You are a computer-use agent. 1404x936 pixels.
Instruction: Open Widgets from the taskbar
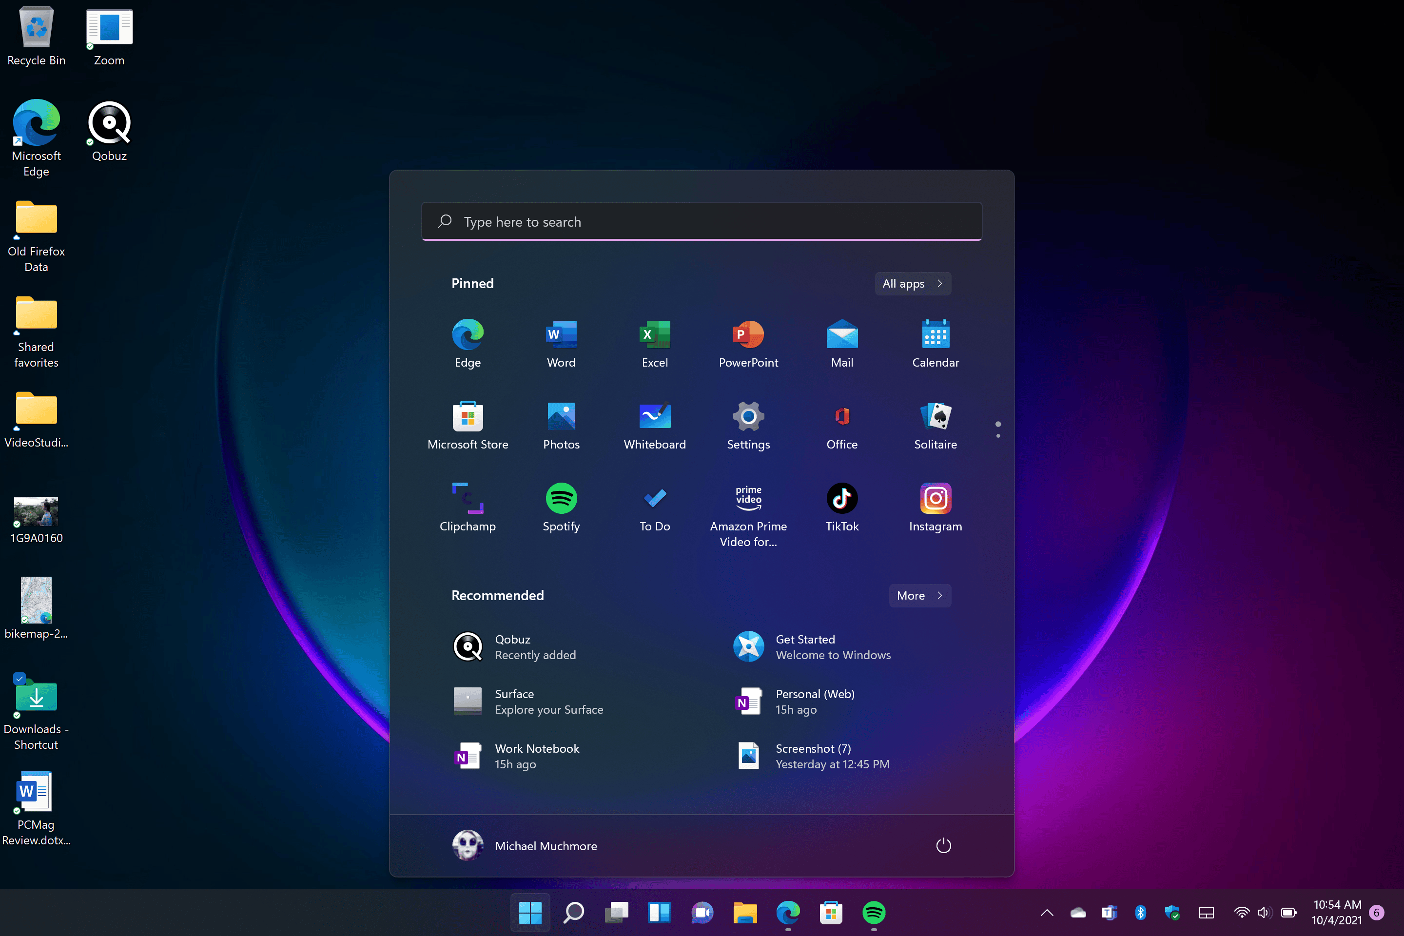point(659,912)
